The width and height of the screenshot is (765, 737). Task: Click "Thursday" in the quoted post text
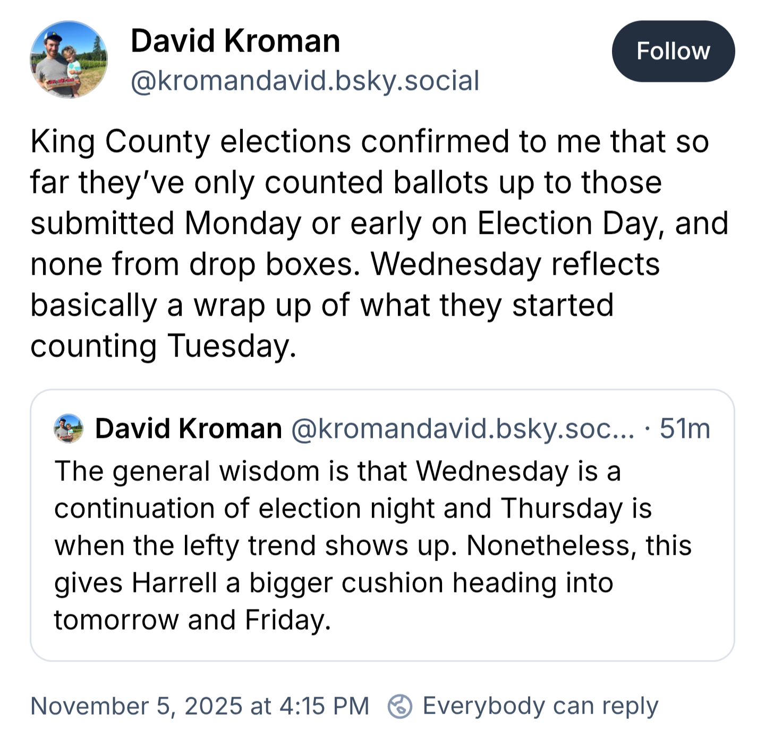point(561,509)
